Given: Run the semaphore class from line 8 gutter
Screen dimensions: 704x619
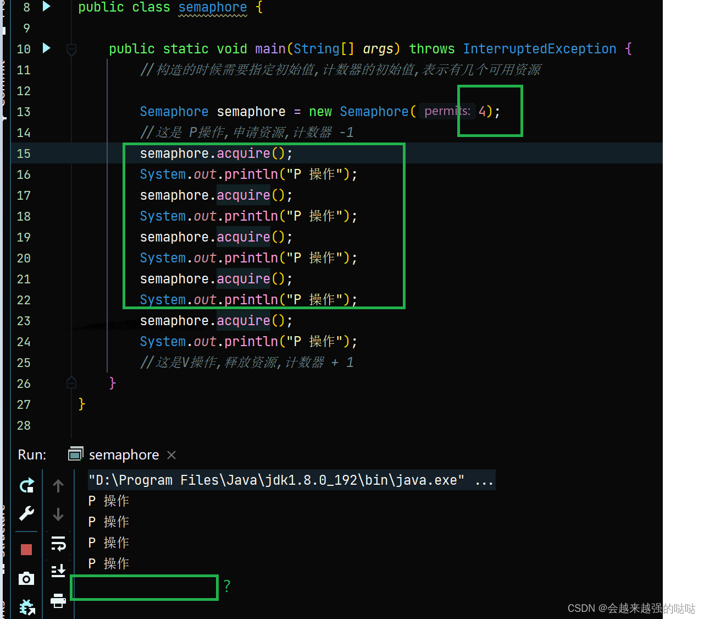Looking at the screenshot, I should [47, 7].
